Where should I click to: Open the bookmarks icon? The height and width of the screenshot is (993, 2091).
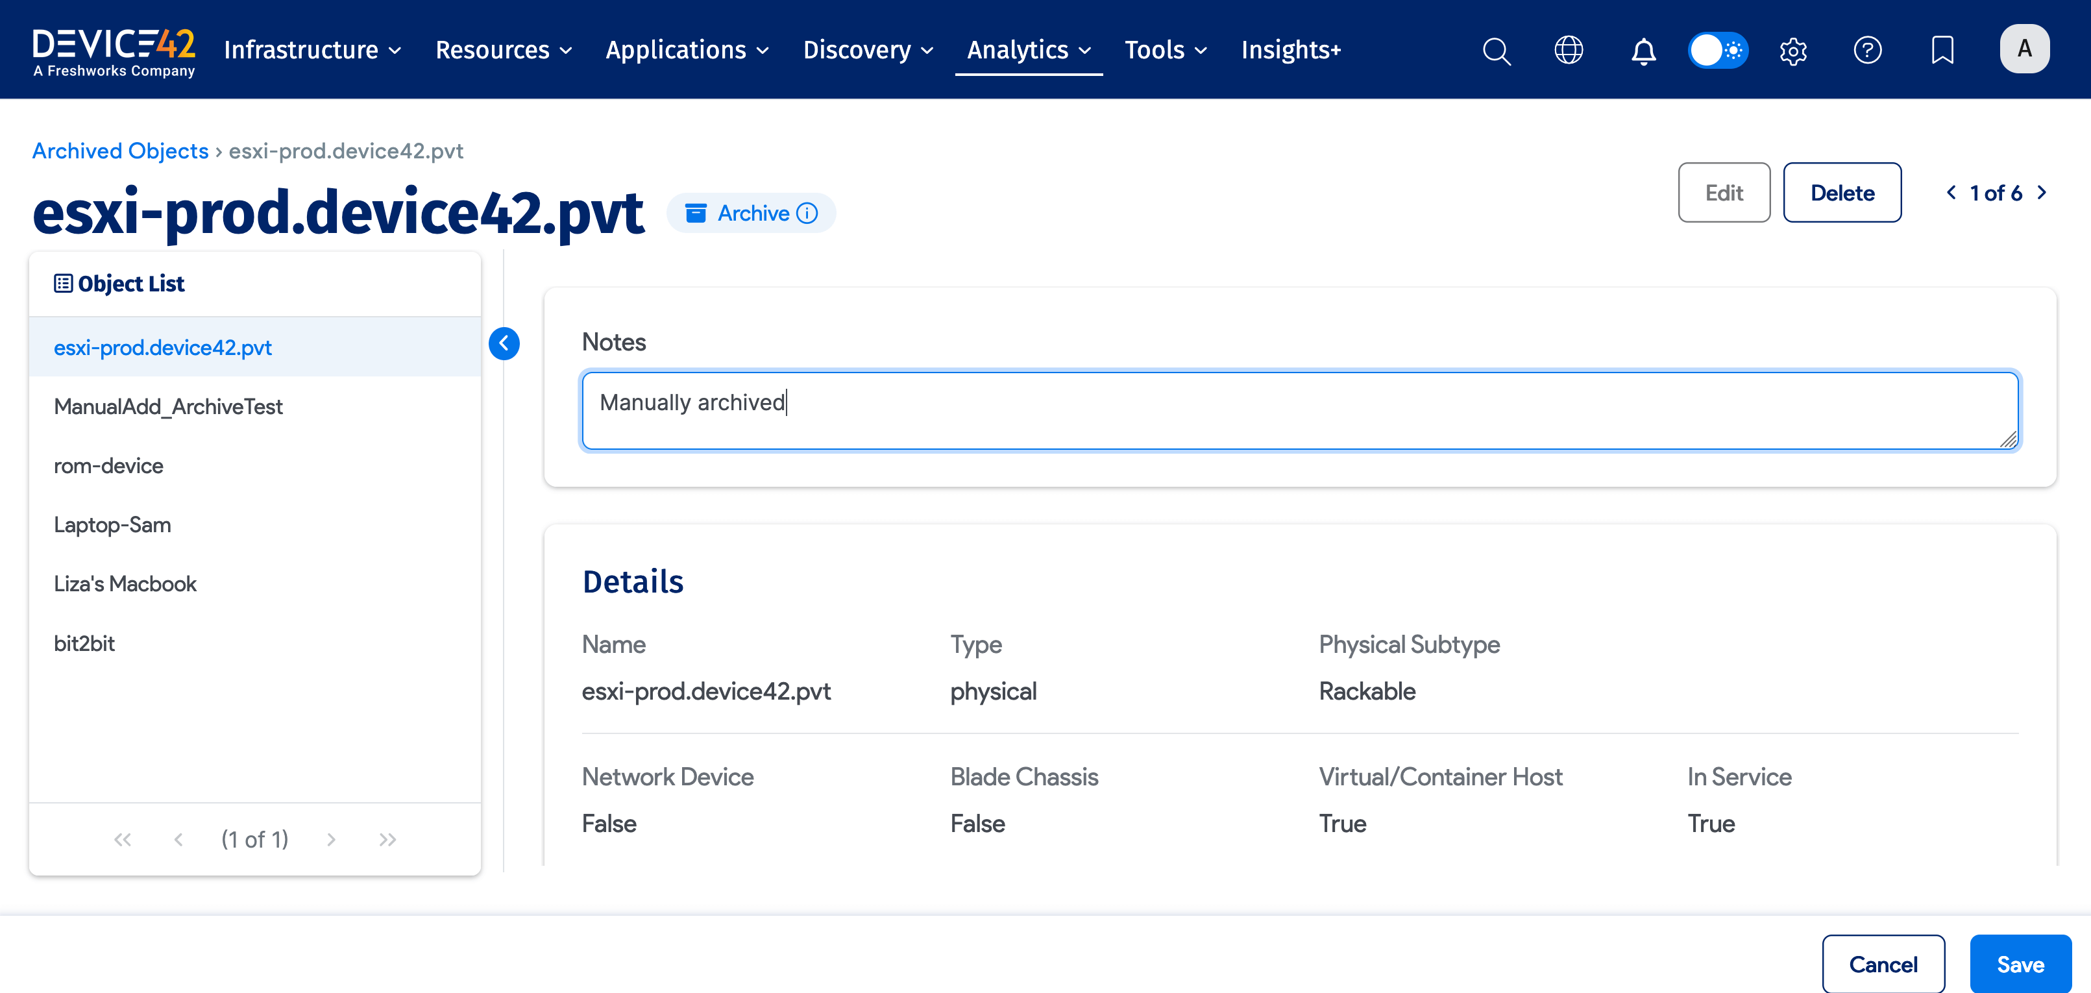click(x=1942, y=51)
